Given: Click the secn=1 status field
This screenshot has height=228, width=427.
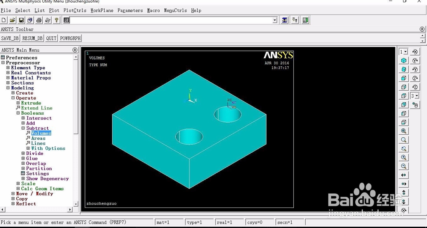Looking at the screenshot, I should [x=290, y=222].
